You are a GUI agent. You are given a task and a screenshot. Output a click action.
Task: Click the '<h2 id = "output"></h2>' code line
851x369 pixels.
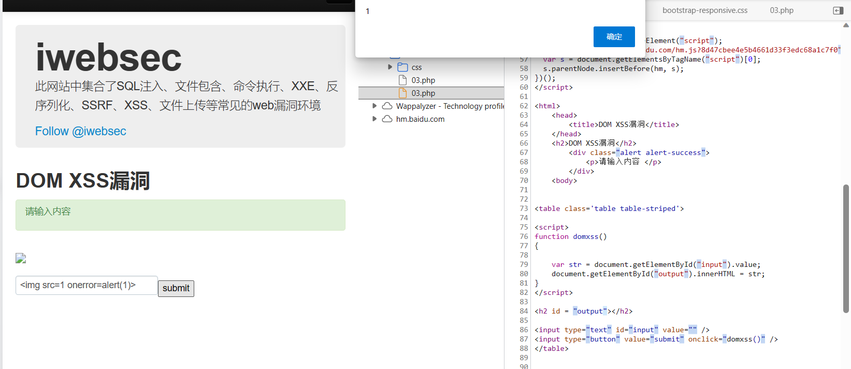click(x=584, y=311)
